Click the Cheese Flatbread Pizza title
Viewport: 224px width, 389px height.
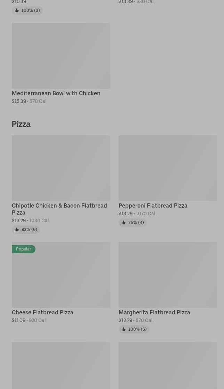coord(42,312)
